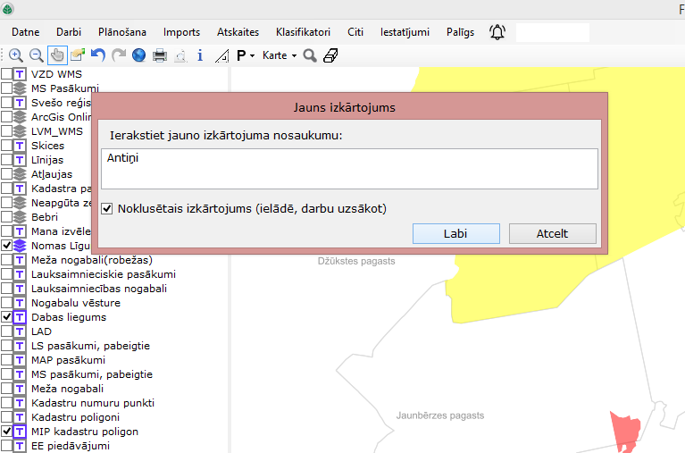Click the T icon of Skices layer
Viewport: 685px width, 453px height.
coord(20,146)
